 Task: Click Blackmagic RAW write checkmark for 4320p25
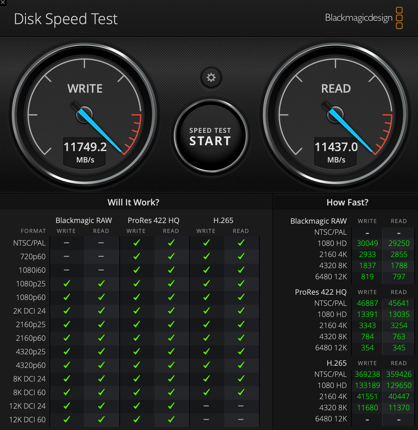tap(66, 352)
